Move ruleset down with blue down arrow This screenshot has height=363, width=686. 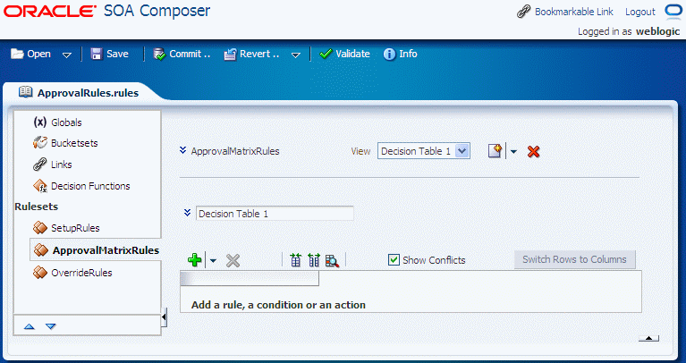[51, 326]
